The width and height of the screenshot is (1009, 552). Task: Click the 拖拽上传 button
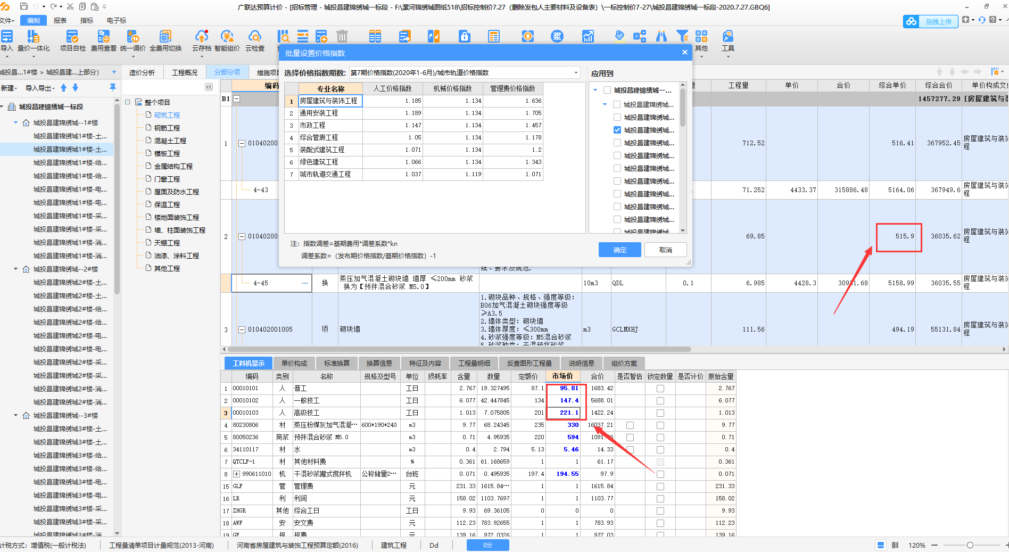[931, 21]
